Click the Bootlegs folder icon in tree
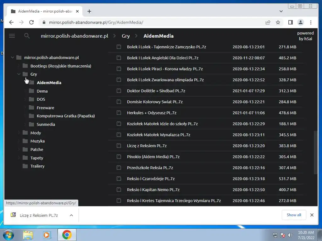322x241 pixels. pyautogui.click(x=25, y=66)
